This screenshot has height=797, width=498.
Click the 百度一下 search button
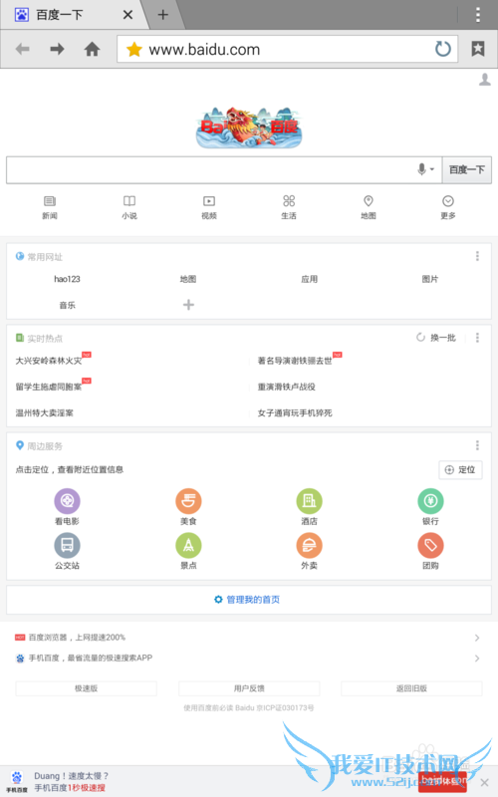coord(466,169)
